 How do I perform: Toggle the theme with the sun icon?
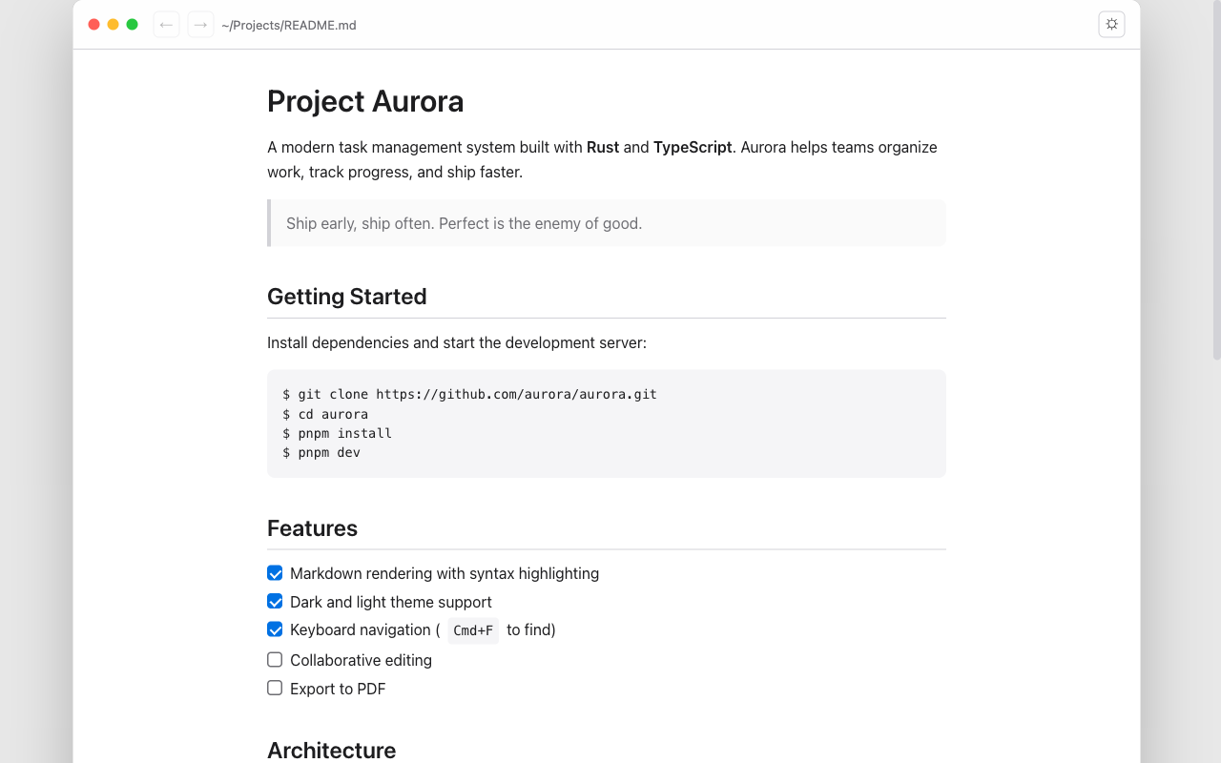[1111, 24]
